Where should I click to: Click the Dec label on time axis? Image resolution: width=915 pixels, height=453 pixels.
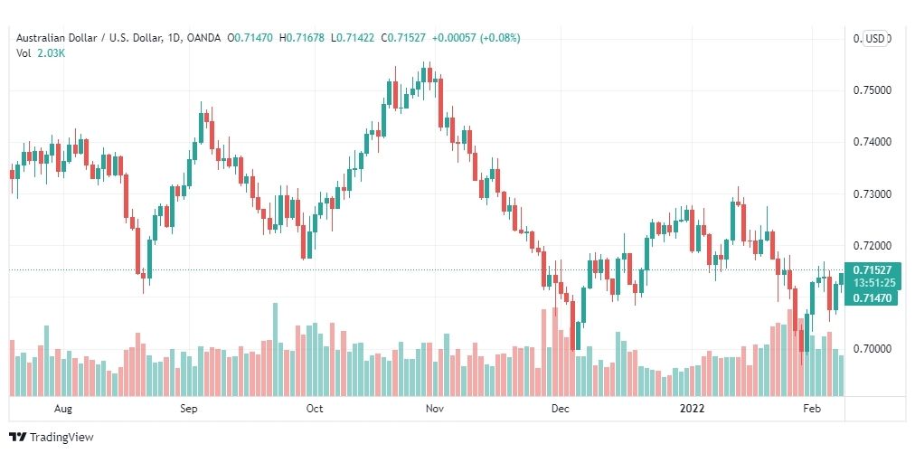[x=561, y=409]
